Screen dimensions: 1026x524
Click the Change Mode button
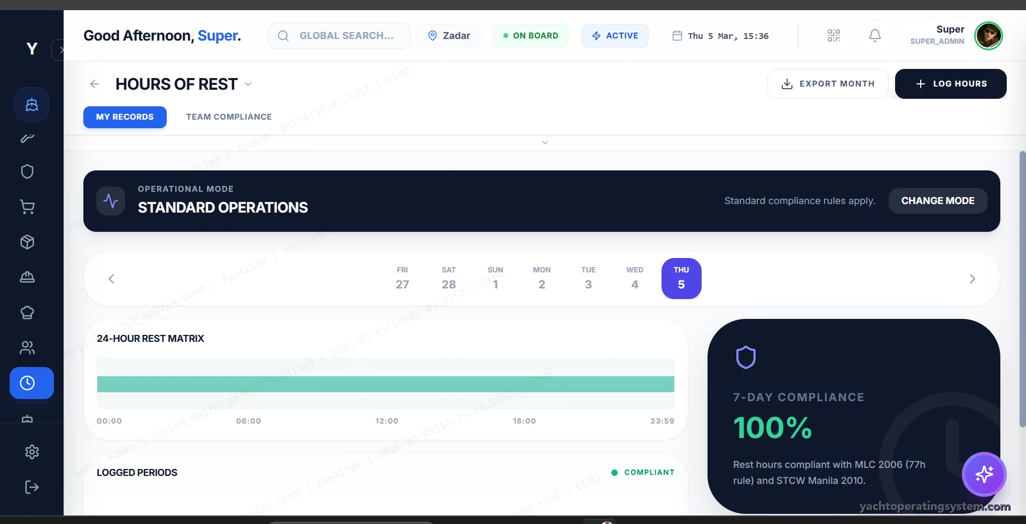937,201
